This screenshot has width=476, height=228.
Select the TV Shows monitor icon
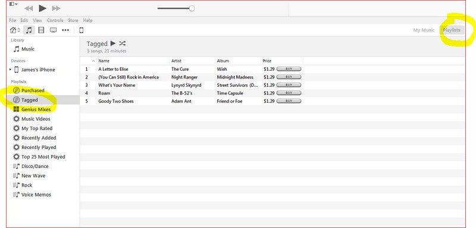53,30
